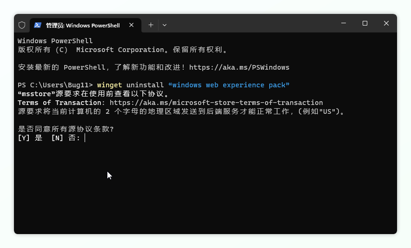Click the "windows web experience pack" argument
The image size is (411, 248).
(x=229, y=85)
